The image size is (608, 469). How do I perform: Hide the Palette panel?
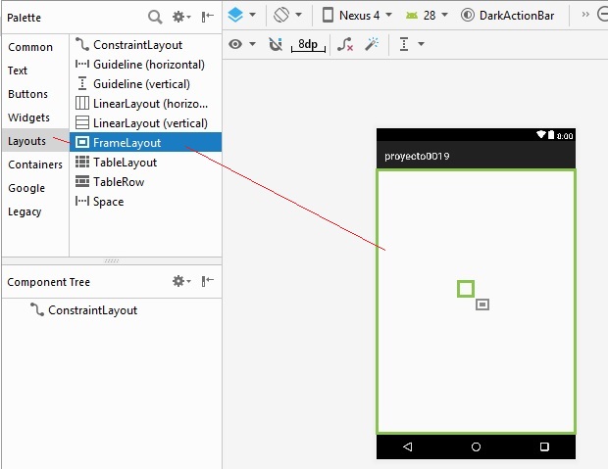click(208, 17)
